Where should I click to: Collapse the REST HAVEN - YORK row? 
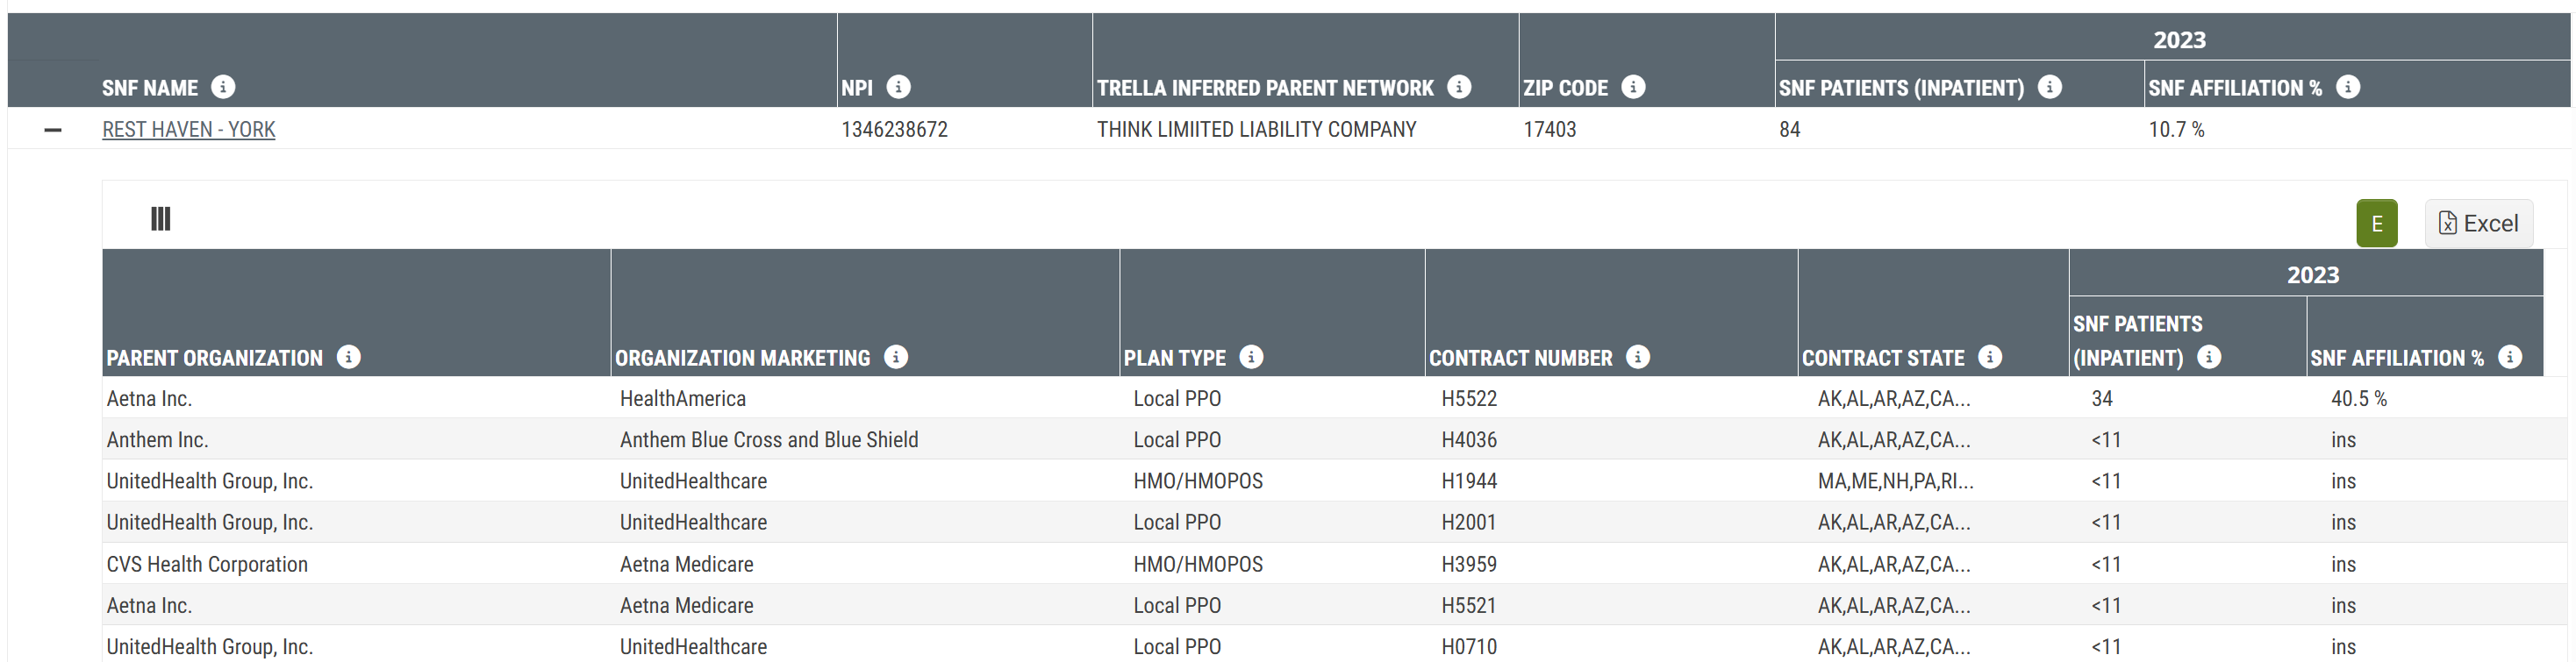(x=53, y=130)
